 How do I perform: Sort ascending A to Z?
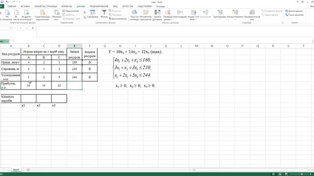point(85,12)
